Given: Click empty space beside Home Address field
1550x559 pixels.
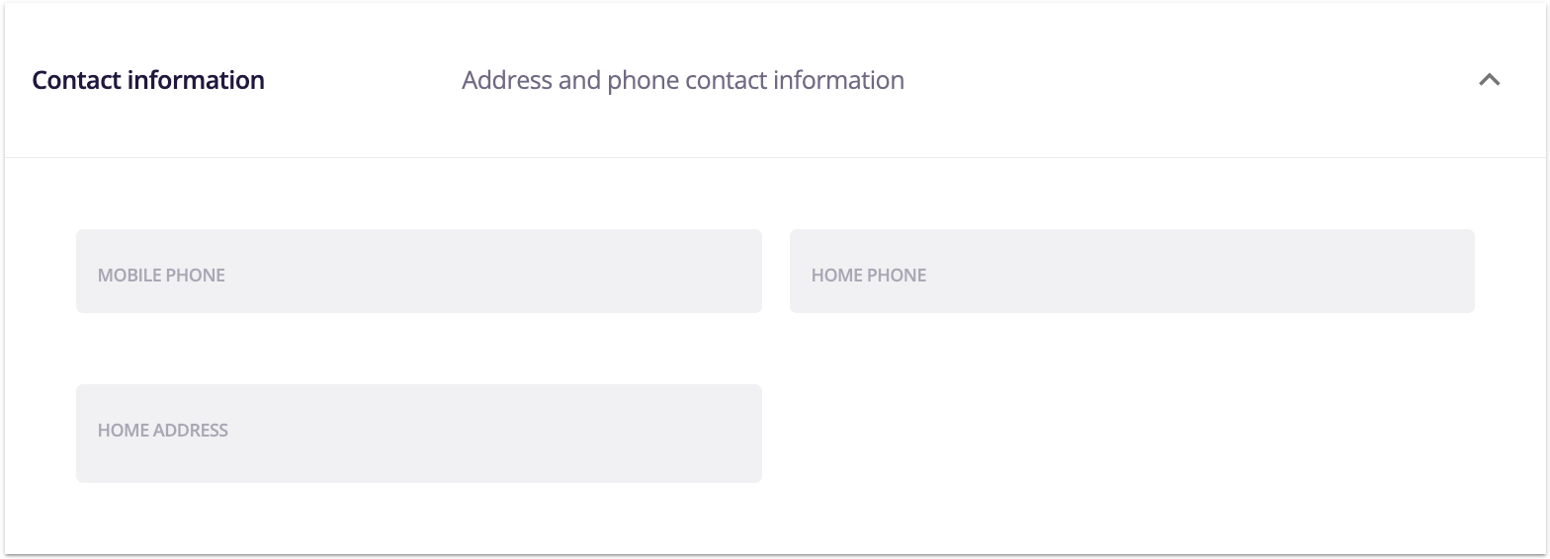Looking at the screenshot, I should click(x=1131, y=434).
